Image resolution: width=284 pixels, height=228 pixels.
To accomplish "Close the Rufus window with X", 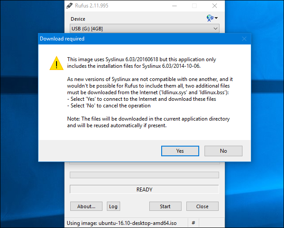I will [x=215, y=6].
